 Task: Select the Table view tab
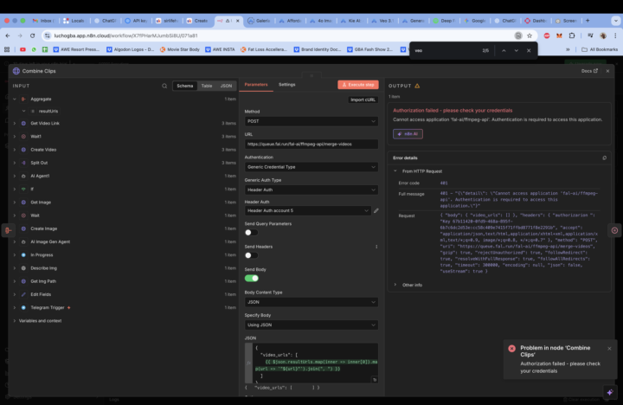[x=207, y=86]
